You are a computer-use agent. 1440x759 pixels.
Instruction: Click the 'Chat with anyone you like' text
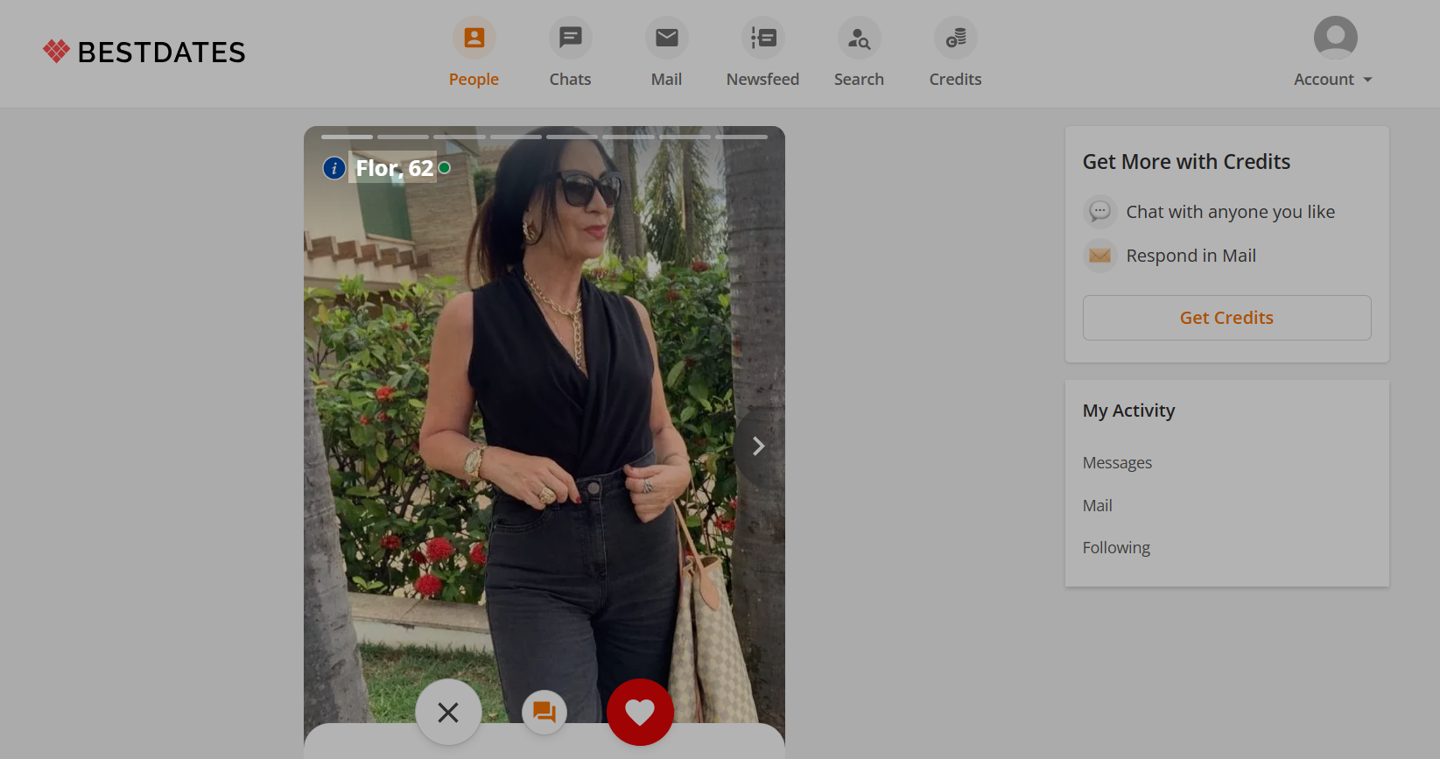[x=1230, y=212]
